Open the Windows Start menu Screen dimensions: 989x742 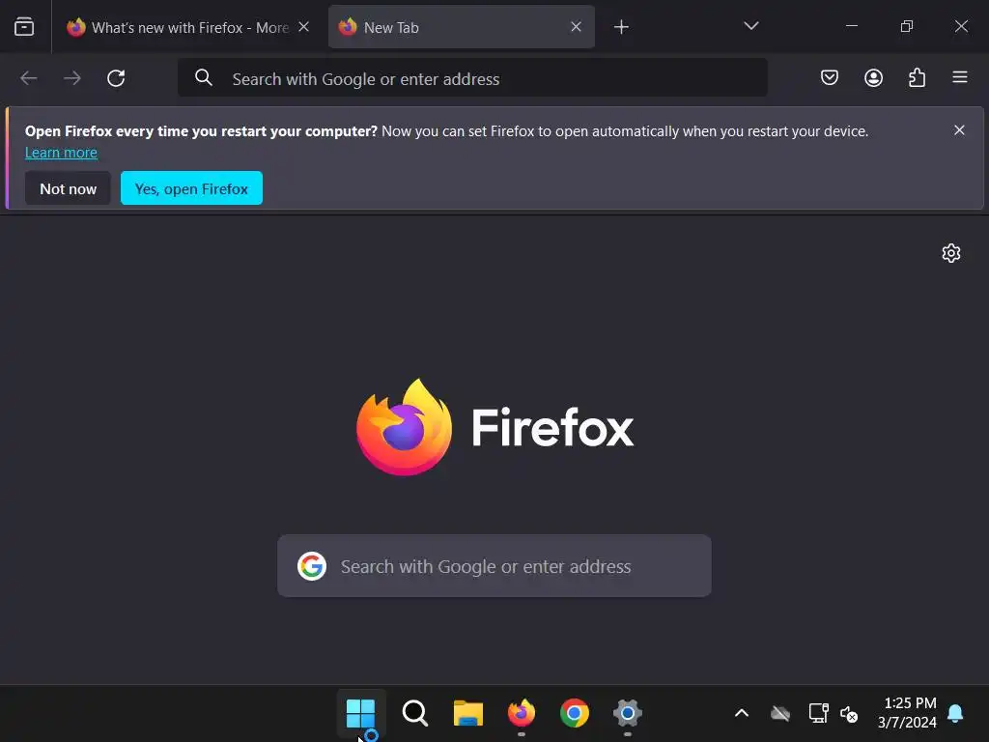361,713
